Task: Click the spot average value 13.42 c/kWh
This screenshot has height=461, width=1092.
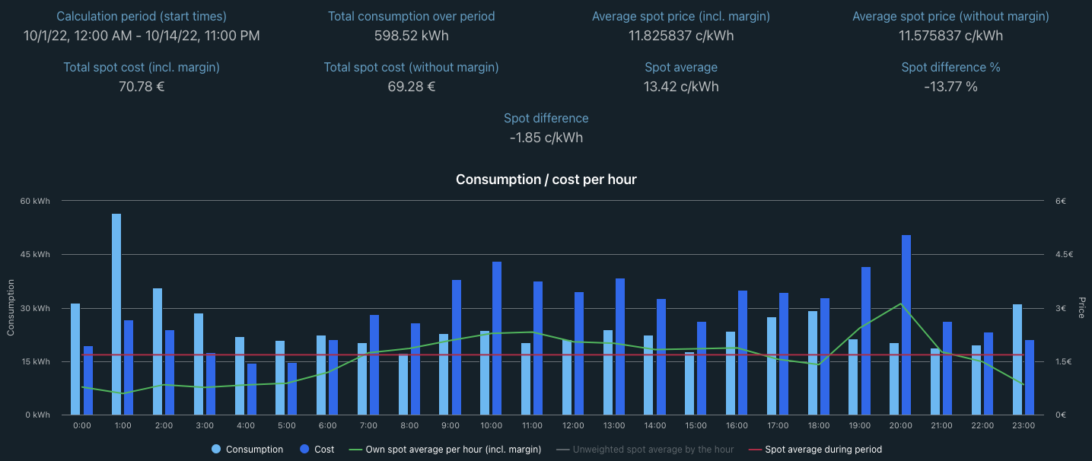Action: [x=681, y=86]
